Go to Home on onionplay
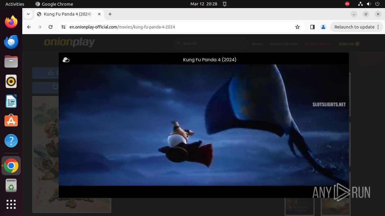This screenshot has width=385, height=216. [x=257, y=44]
